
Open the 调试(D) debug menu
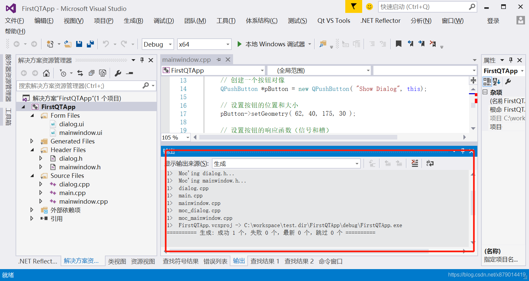coord(164,20)
